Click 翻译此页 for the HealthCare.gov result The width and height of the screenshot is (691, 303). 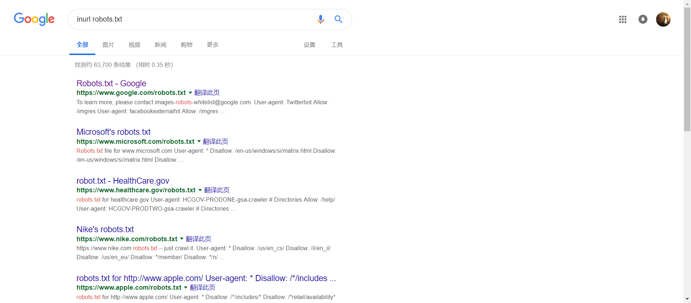pos(217,190)
